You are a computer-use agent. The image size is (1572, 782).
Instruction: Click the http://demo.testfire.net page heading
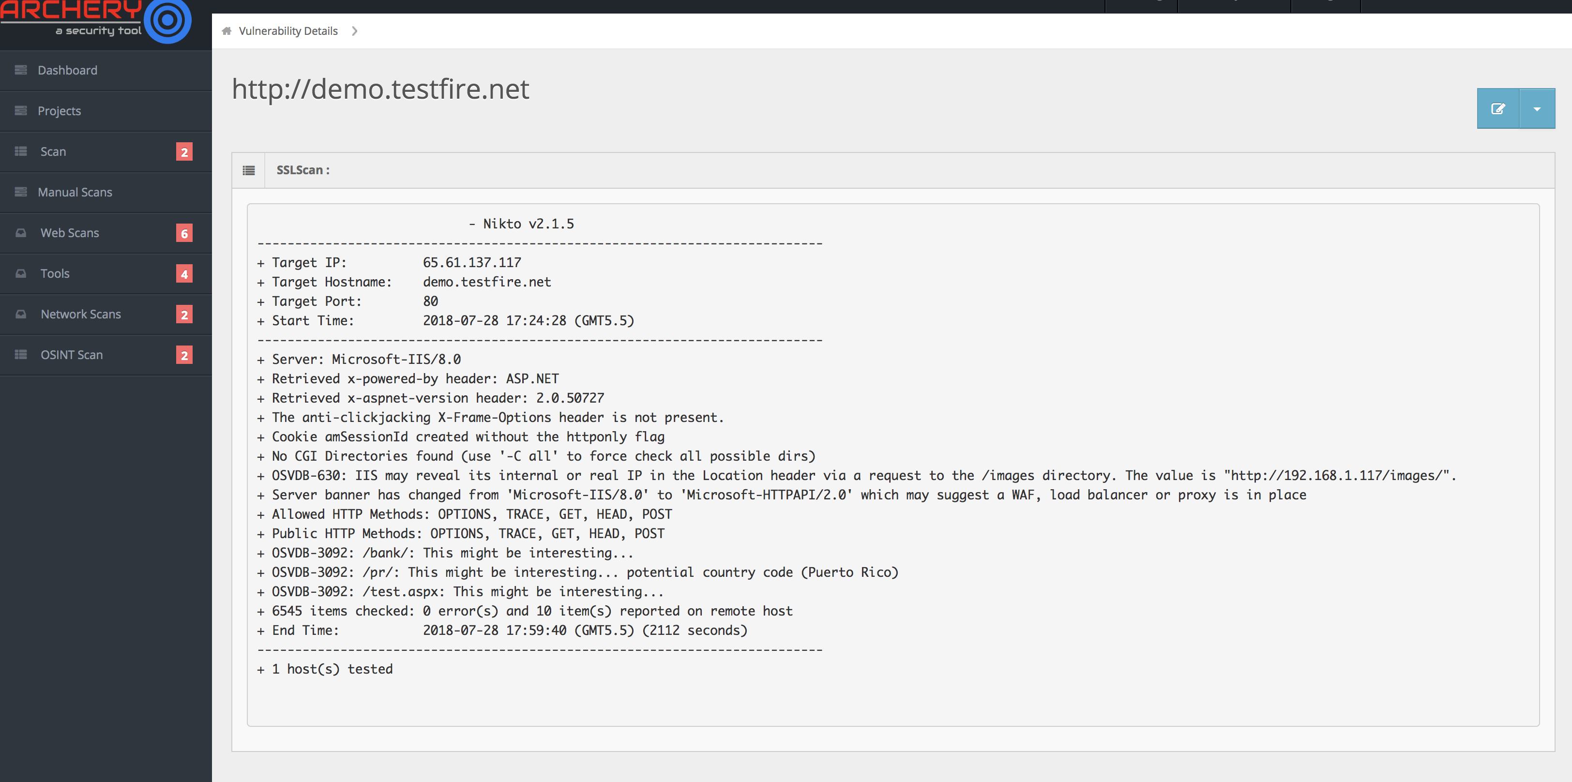(x=380, y=89)
